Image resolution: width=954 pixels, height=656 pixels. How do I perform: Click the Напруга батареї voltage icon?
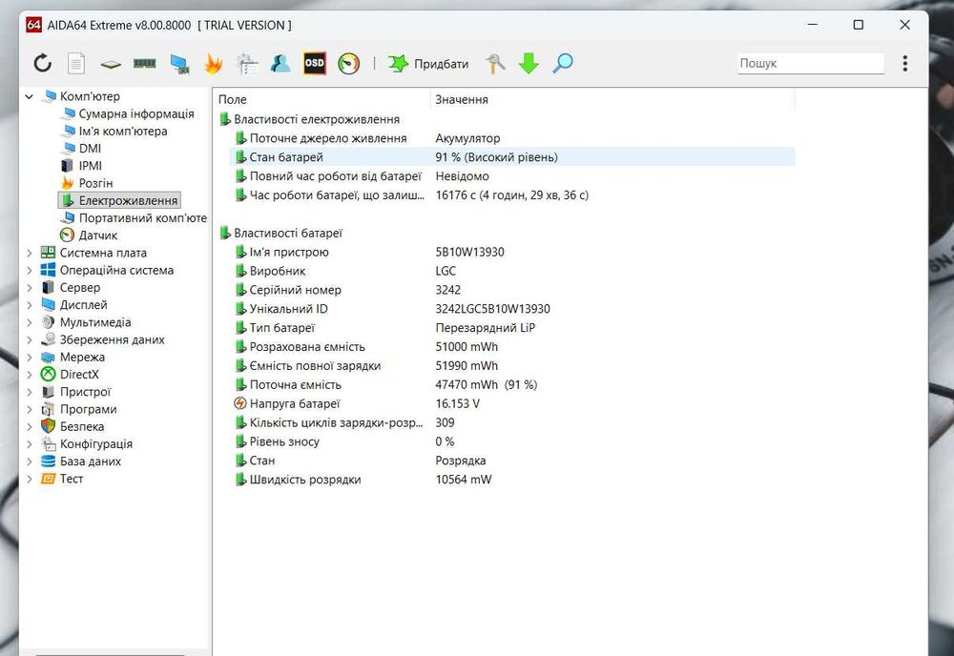[240, 403]
